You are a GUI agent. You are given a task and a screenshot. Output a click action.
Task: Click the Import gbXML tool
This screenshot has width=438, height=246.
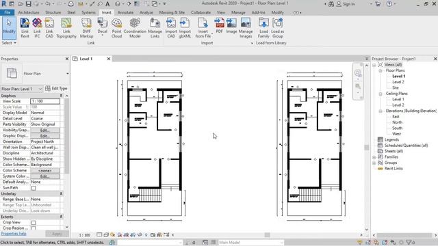click(185, 28)
